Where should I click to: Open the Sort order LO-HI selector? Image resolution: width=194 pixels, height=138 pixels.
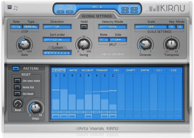click(x=57, y=40)
